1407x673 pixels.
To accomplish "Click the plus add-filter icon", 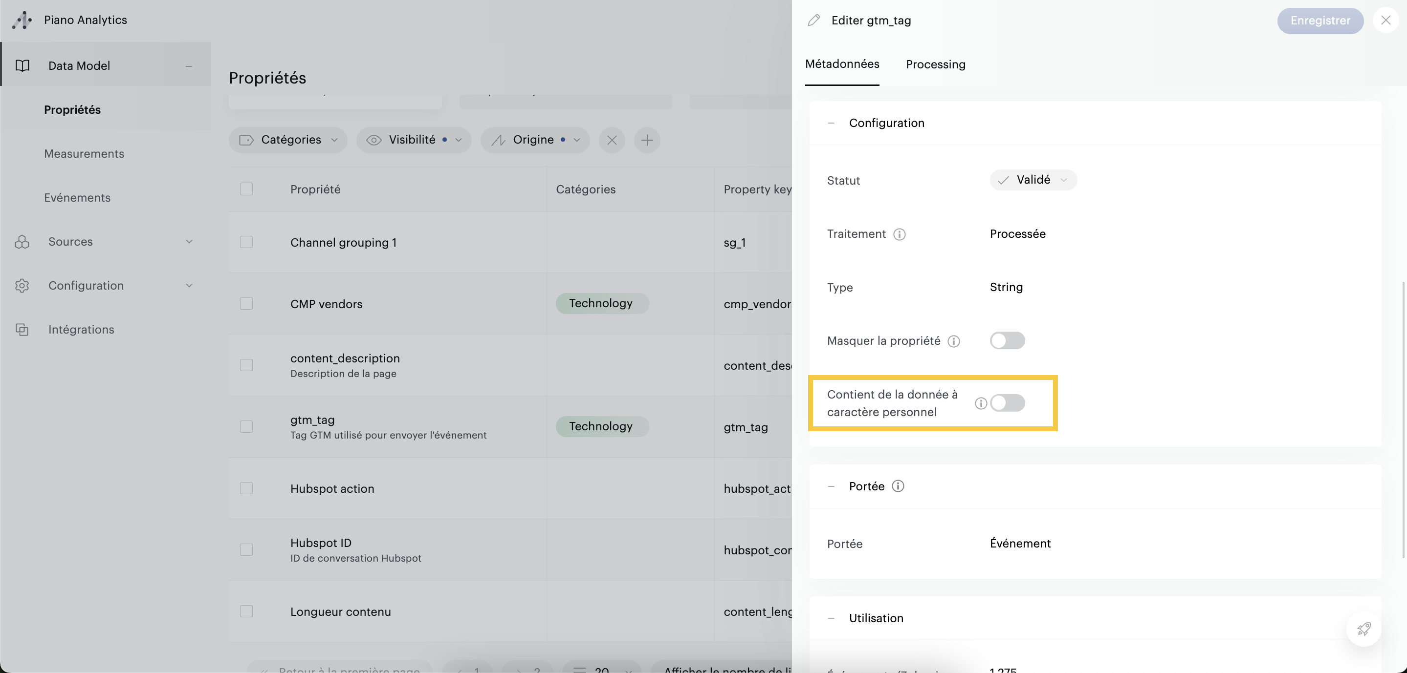I will coord(647,140).
